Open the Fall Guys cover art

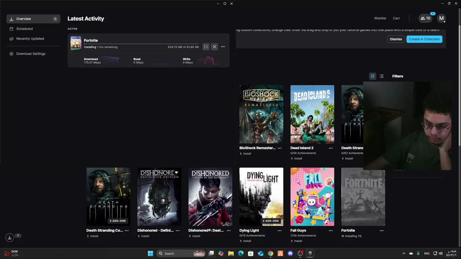click(312, 197)
